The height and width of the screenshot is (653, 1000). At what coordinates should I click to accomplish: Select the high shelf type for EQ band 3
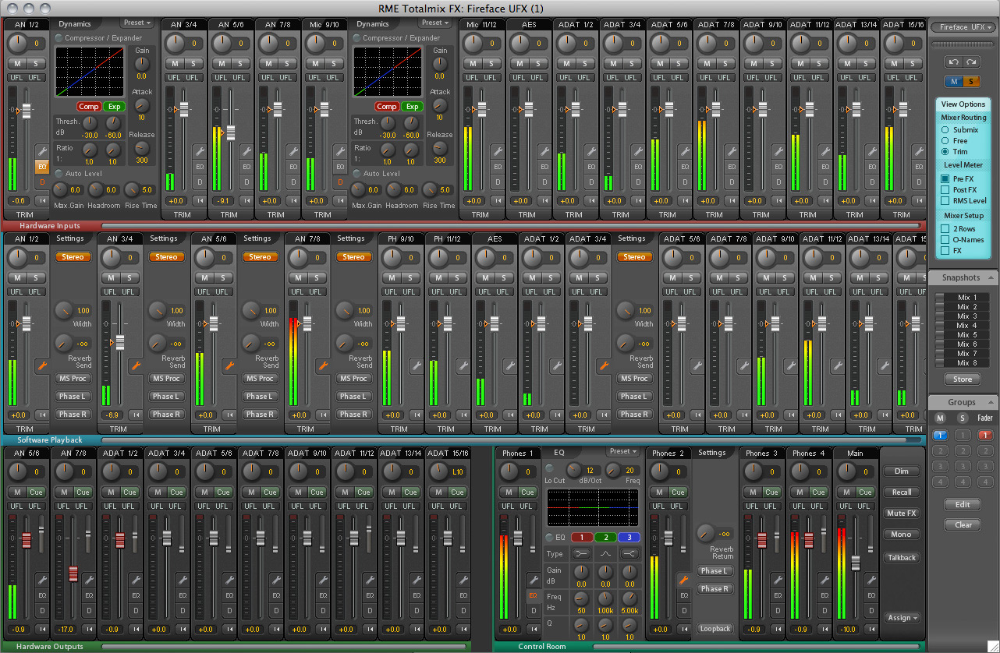629,553
